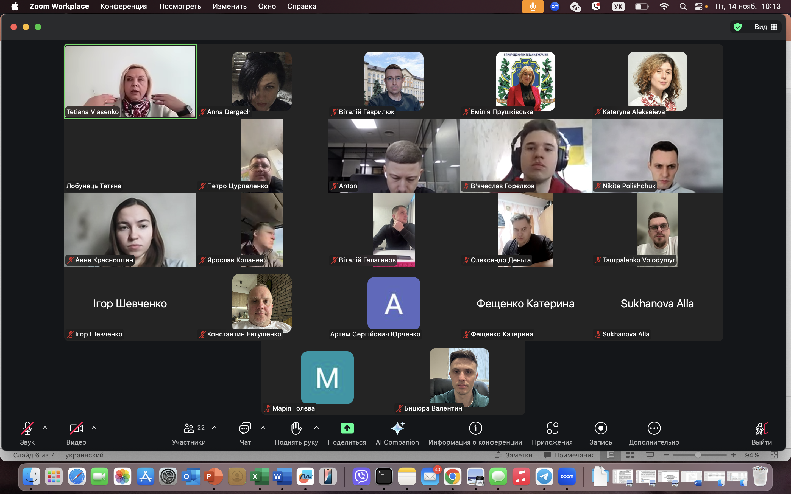Expand video options arrow beside Видео
Screen dimensions: 791x494
[94, 428]
